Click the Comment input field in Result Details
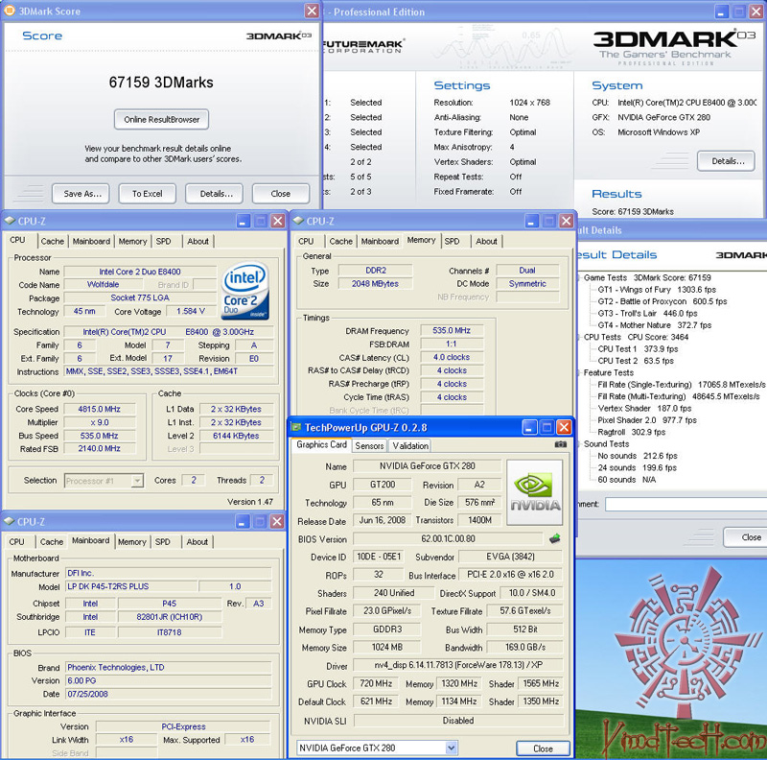Screen dimensions: 767x760 [686, 504]
